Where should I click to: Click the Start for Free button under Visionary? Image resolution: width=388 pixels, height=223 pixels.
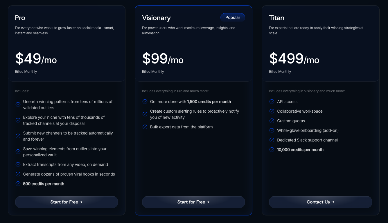click(x=193, y=202)
